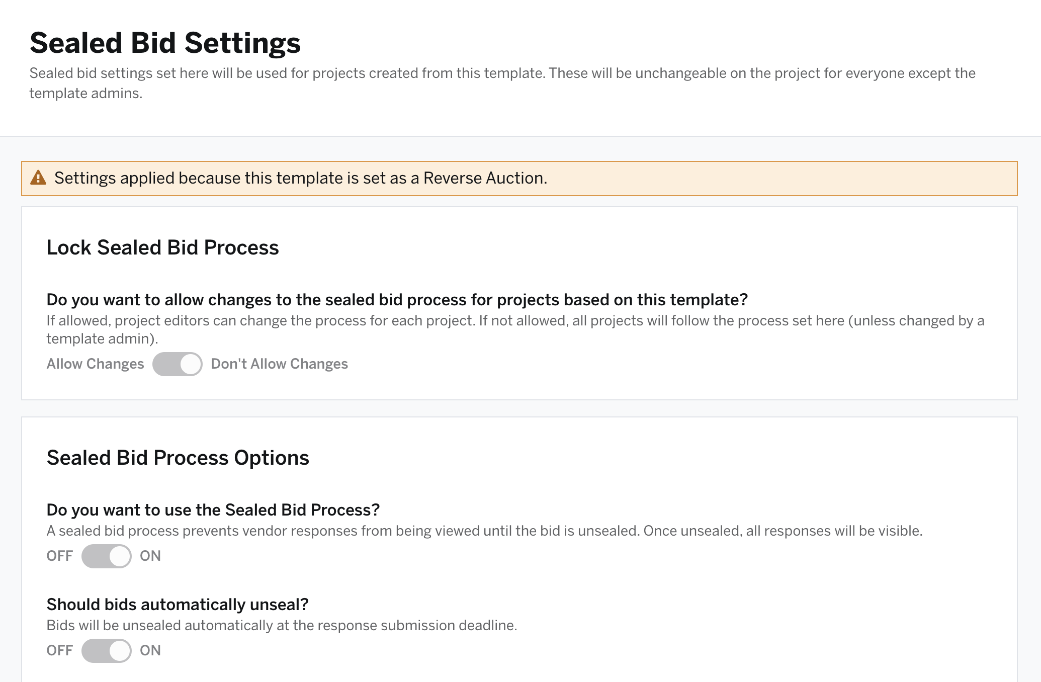Click ON beside the Sealed Bid Process toggle
Viewport: 1041px width, 682px height.
point(150,556)
